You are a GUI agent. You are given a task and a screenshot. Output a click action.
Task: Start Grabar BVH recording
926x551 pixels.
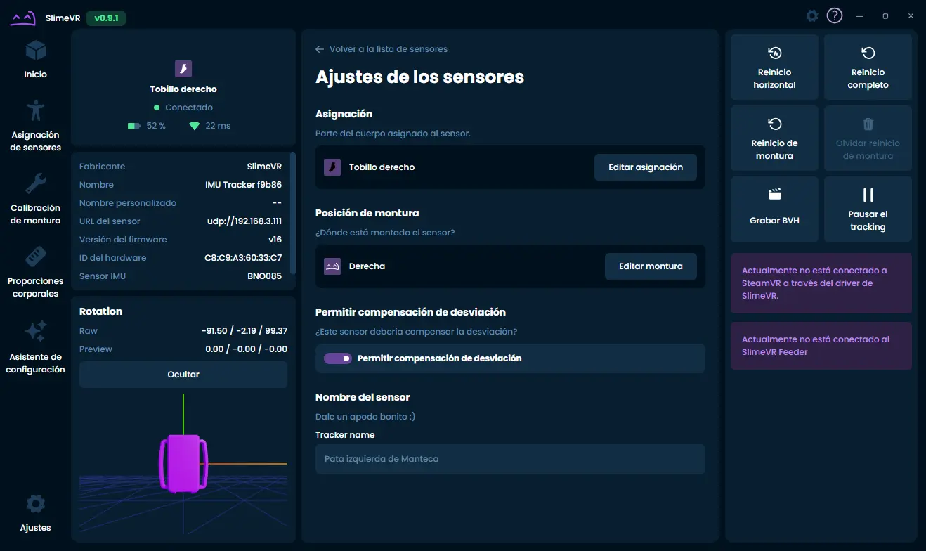point(774,209)
